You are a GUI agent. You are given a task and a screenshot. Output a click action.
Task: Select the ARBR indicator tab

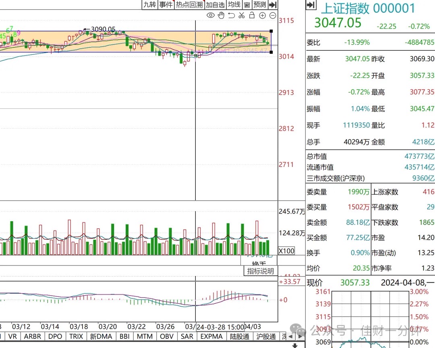click(33, 336)
